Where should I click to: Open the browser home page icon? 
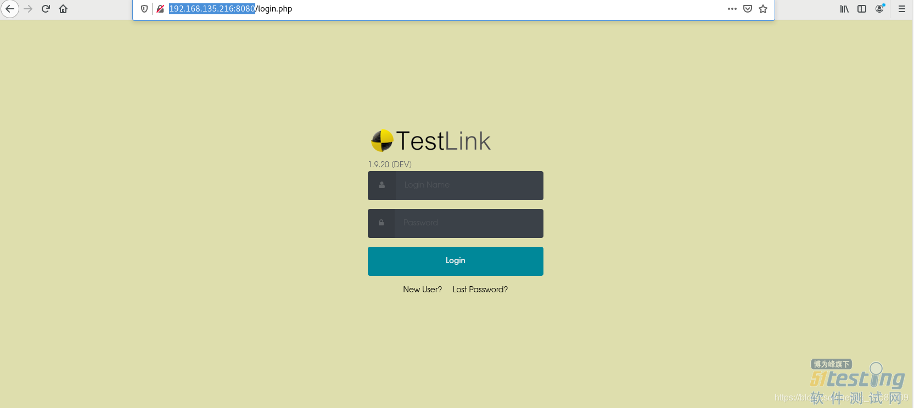point(63,9)
